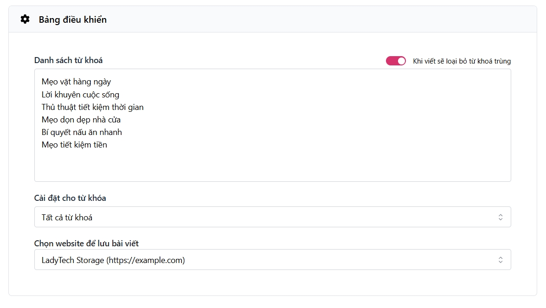
Task: Click the 'Bí quyết nấu ăn nhanh' keyword line
Action: 82,132
